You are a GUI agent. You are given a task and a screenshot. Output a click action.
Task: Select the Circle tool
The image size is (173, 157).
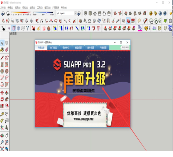tap(2, 71)
